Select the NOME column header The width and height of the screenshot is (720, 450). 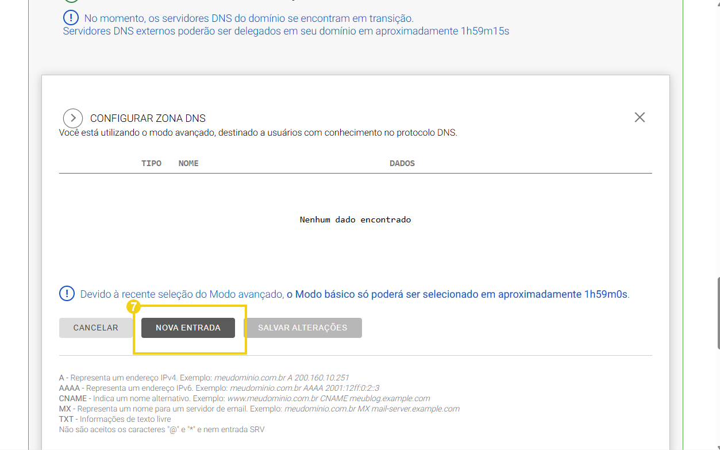pos(188,163)
